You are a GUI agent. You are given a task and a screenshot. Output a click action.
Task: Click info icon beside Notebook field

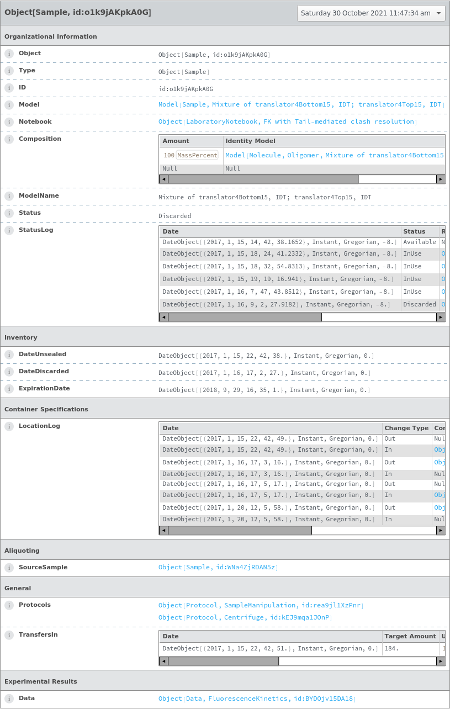[9, 122]
